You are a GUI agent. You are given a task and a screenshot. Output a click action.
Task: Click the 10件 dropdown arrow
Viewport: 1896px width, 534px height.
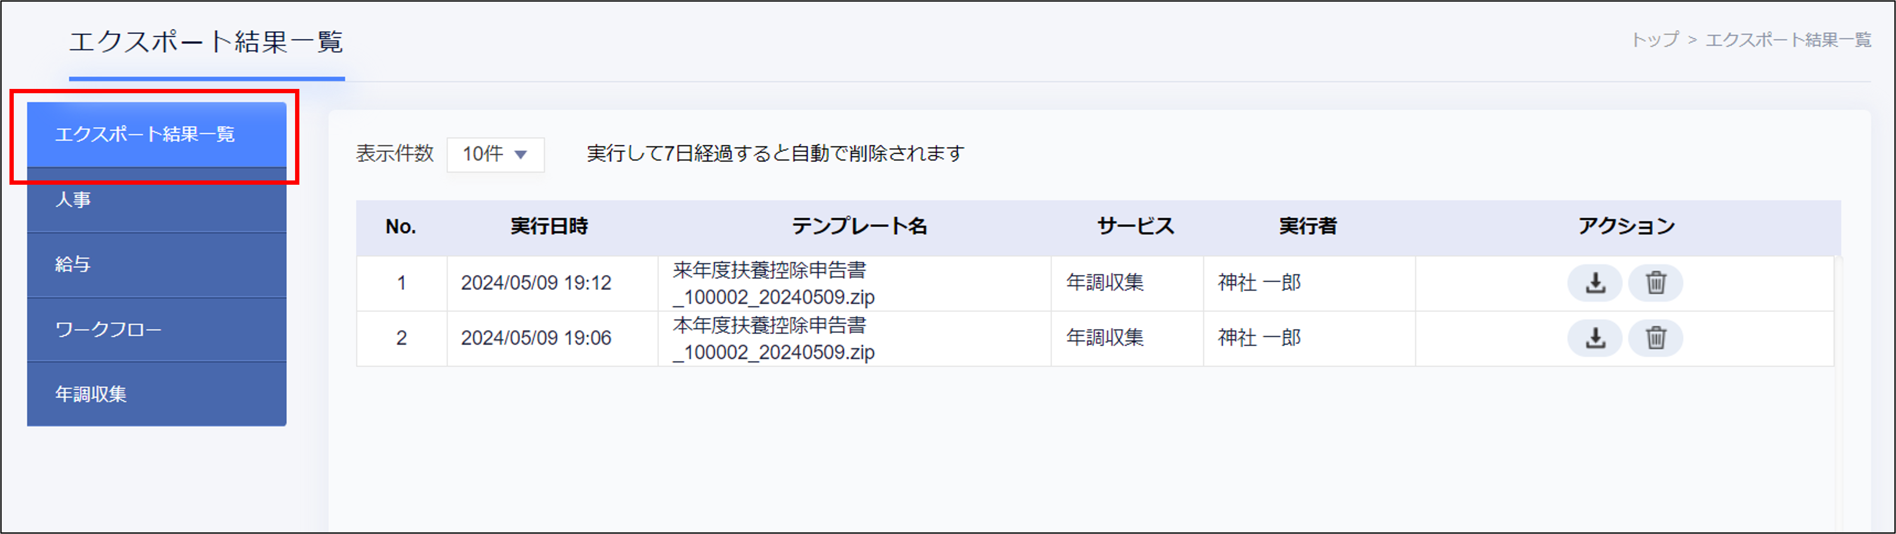(x=521, y=155)
